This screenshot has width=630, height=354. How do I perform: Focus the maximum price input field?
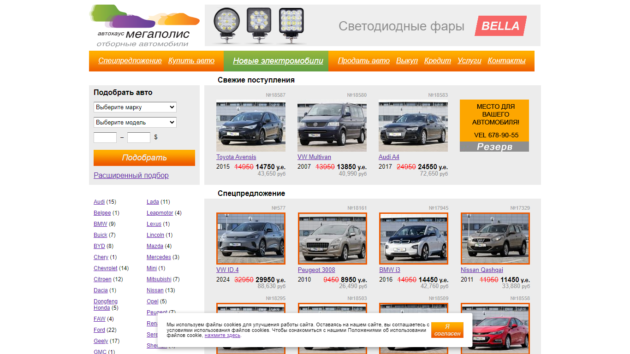(139, 137)
